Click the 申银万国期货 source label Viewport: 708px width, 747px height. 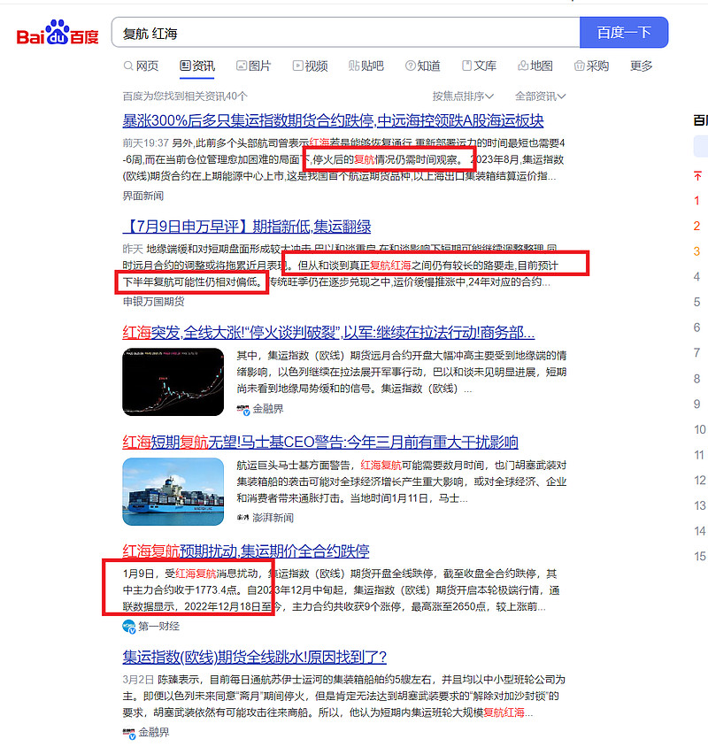click(x=153, y=301)
